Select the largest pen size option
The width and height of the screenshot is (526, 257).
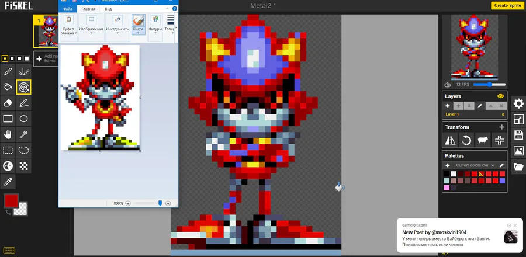coord(27,58)
